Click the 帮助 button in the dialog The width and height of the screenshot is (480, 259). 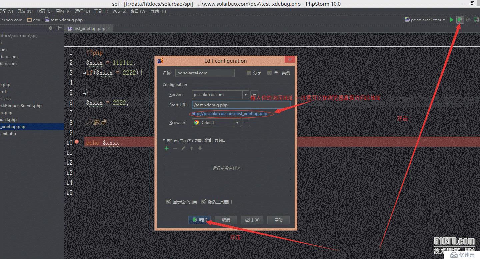pyautogui.click(x=278, y=220)
